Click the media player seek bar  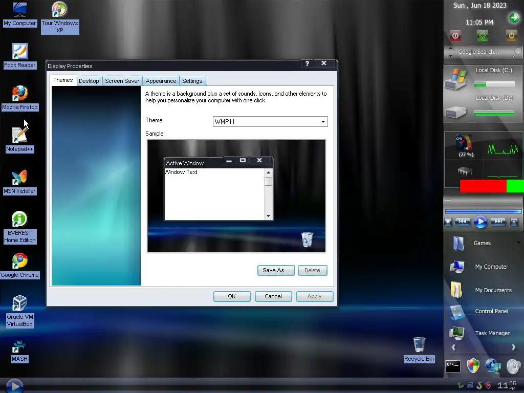point(483,211)
